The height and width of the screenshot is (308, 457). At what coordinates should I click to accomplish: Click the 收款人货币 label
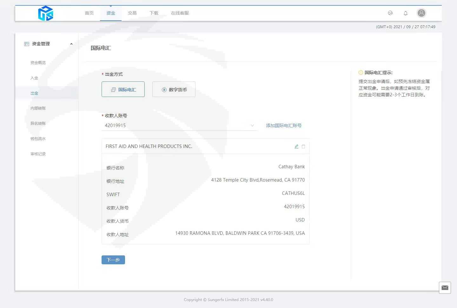coord(117,221)
